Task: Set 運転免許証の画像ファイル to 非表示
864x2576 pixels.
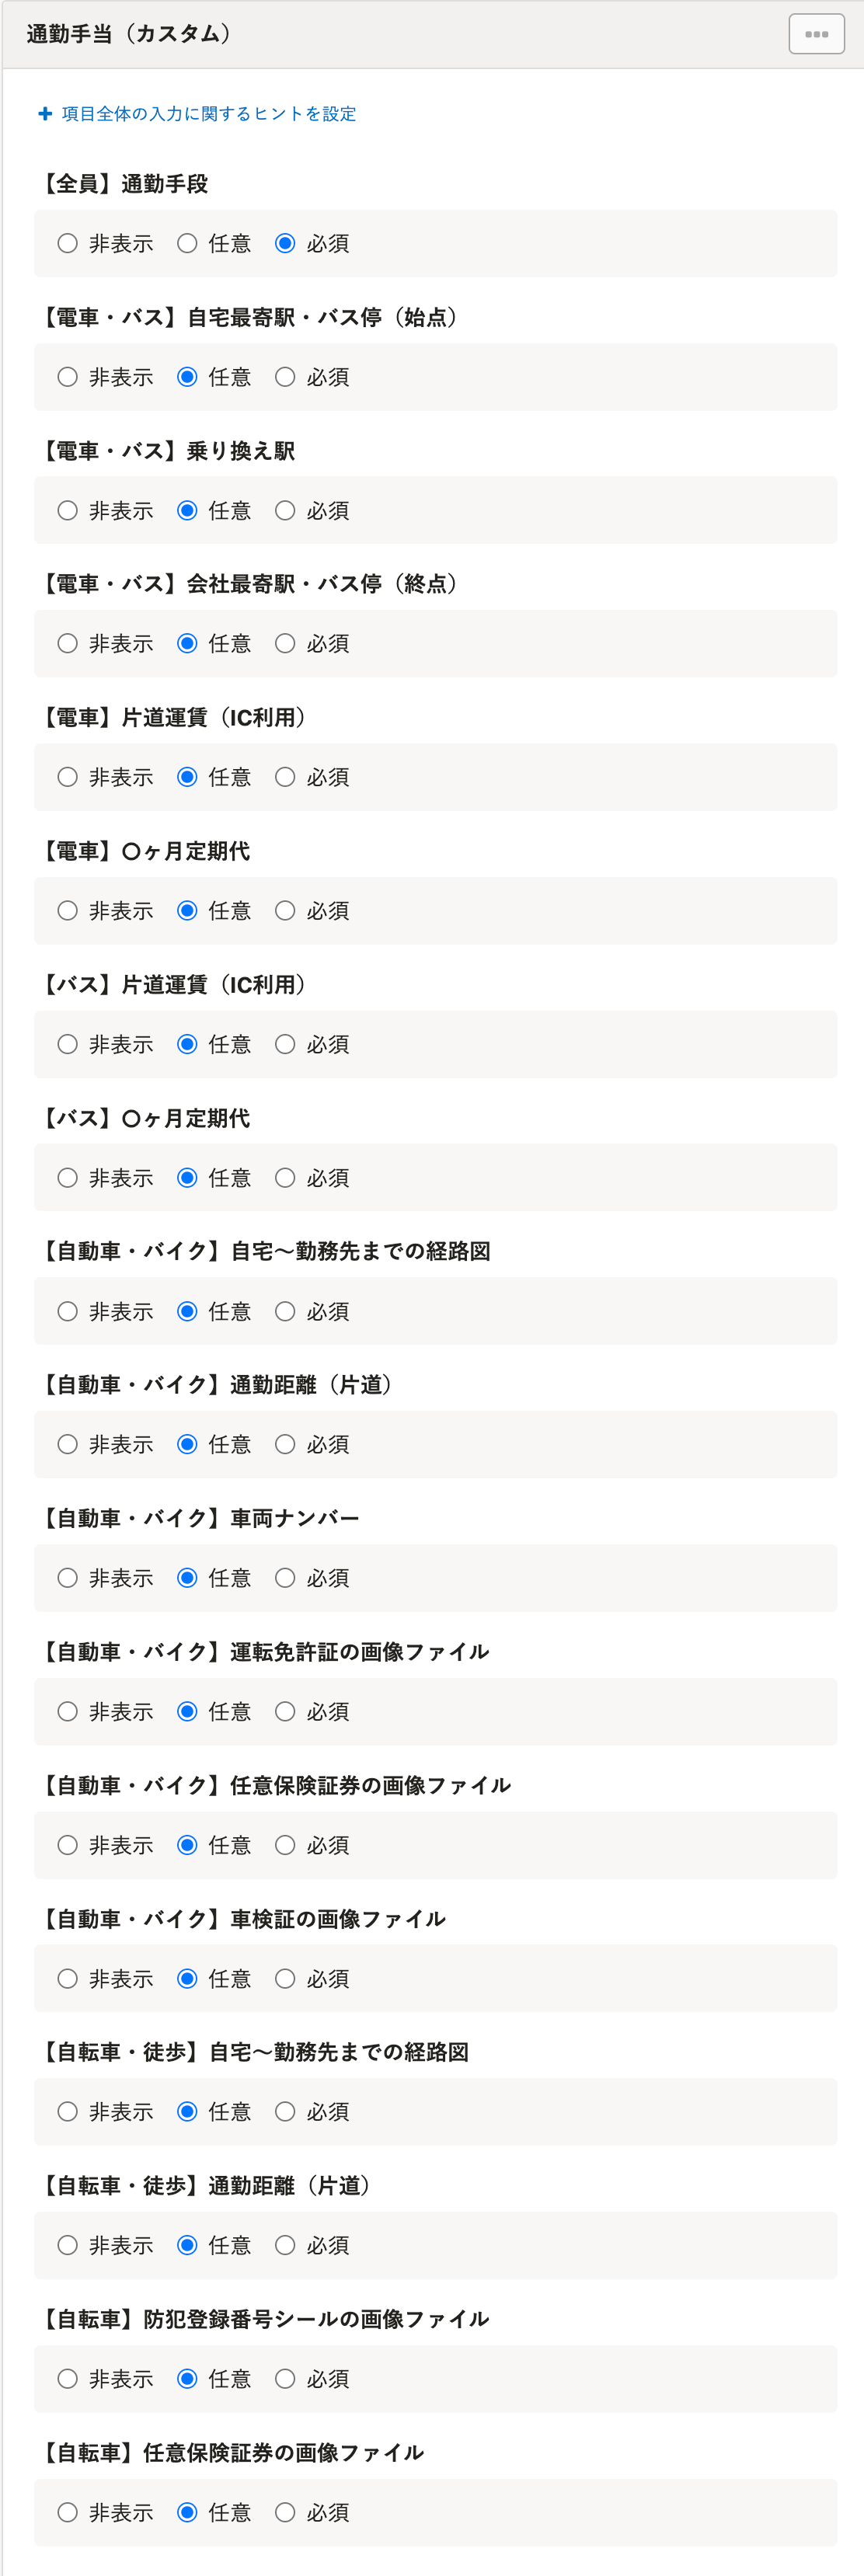Action: [68, 1712]
